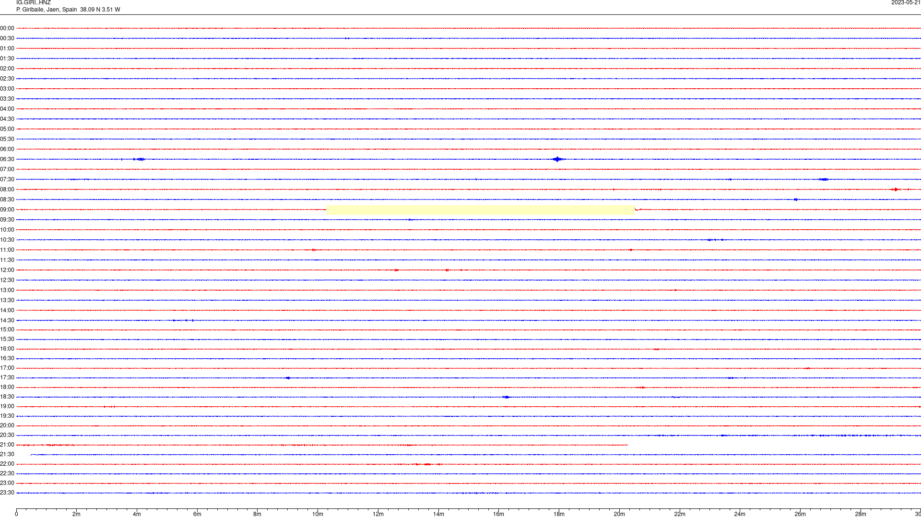This screenshot has width=921, height=518.
Task: Select the 18:30 trace time label
Action: [x=7, y=397]
